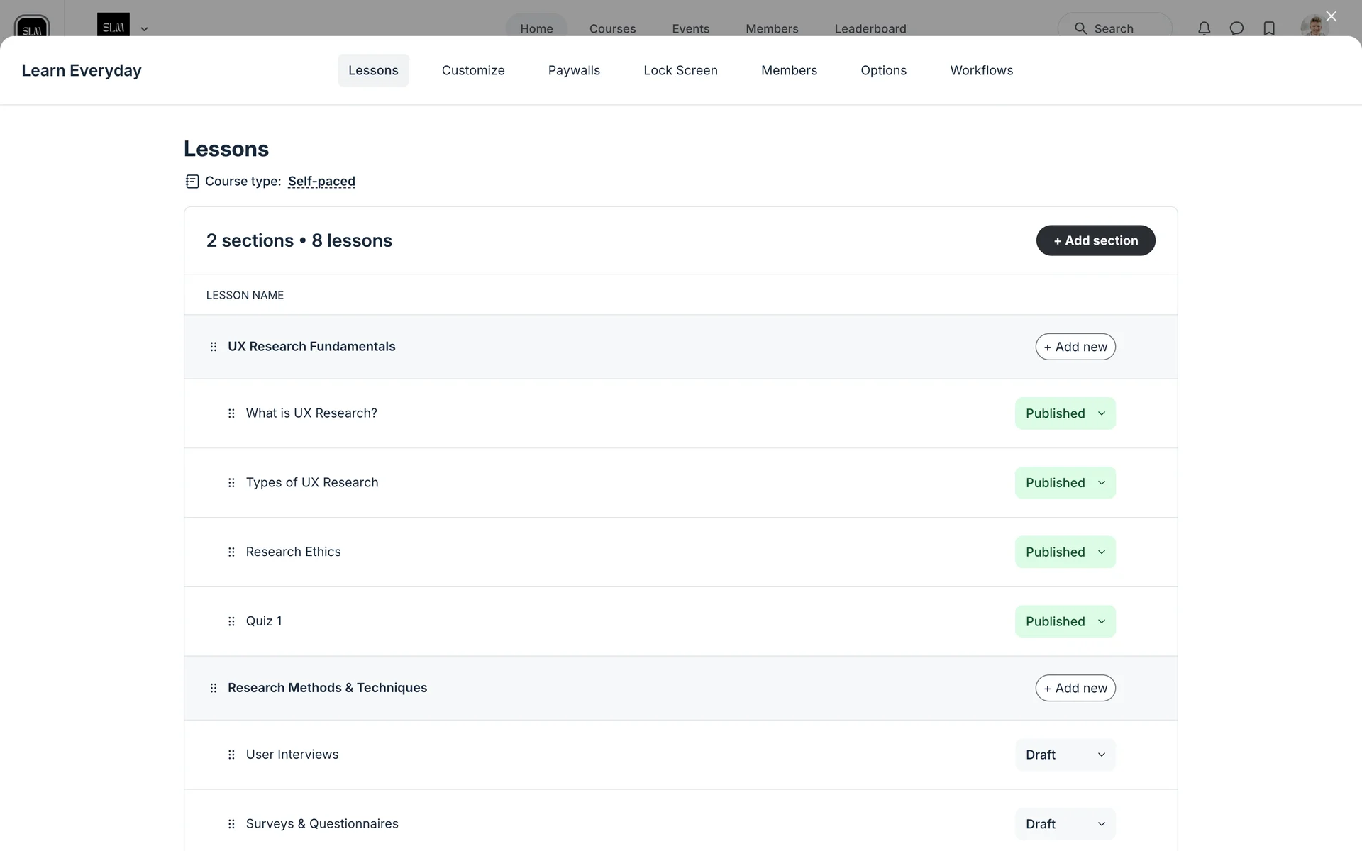
Task: Click drag handle beside User Interviews lesson
Action: pyautogui.click(x=231, y=755)
